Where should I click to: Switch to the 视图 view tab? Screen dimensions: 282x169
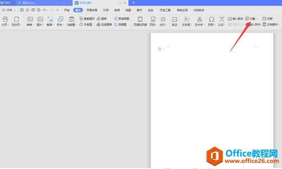(128, 10)
